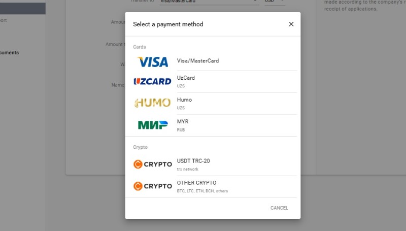The width and height of the screenshot is (406, 231).
Task: Click the 'Select a payment method' title
Action: (168, 24)
